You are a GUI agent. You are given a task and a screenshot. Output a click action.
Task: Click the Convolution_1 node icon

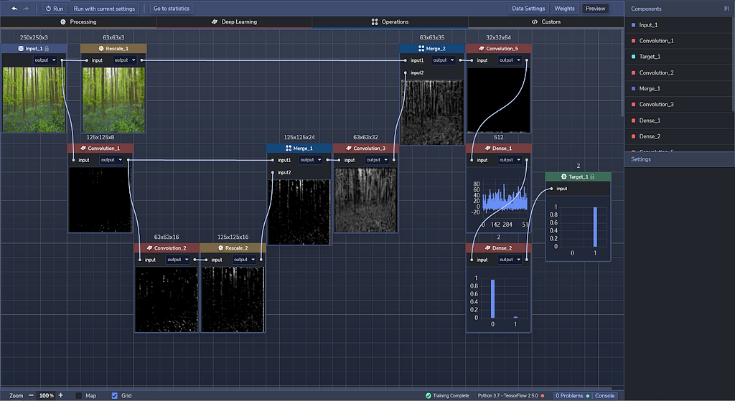[83, 148]
